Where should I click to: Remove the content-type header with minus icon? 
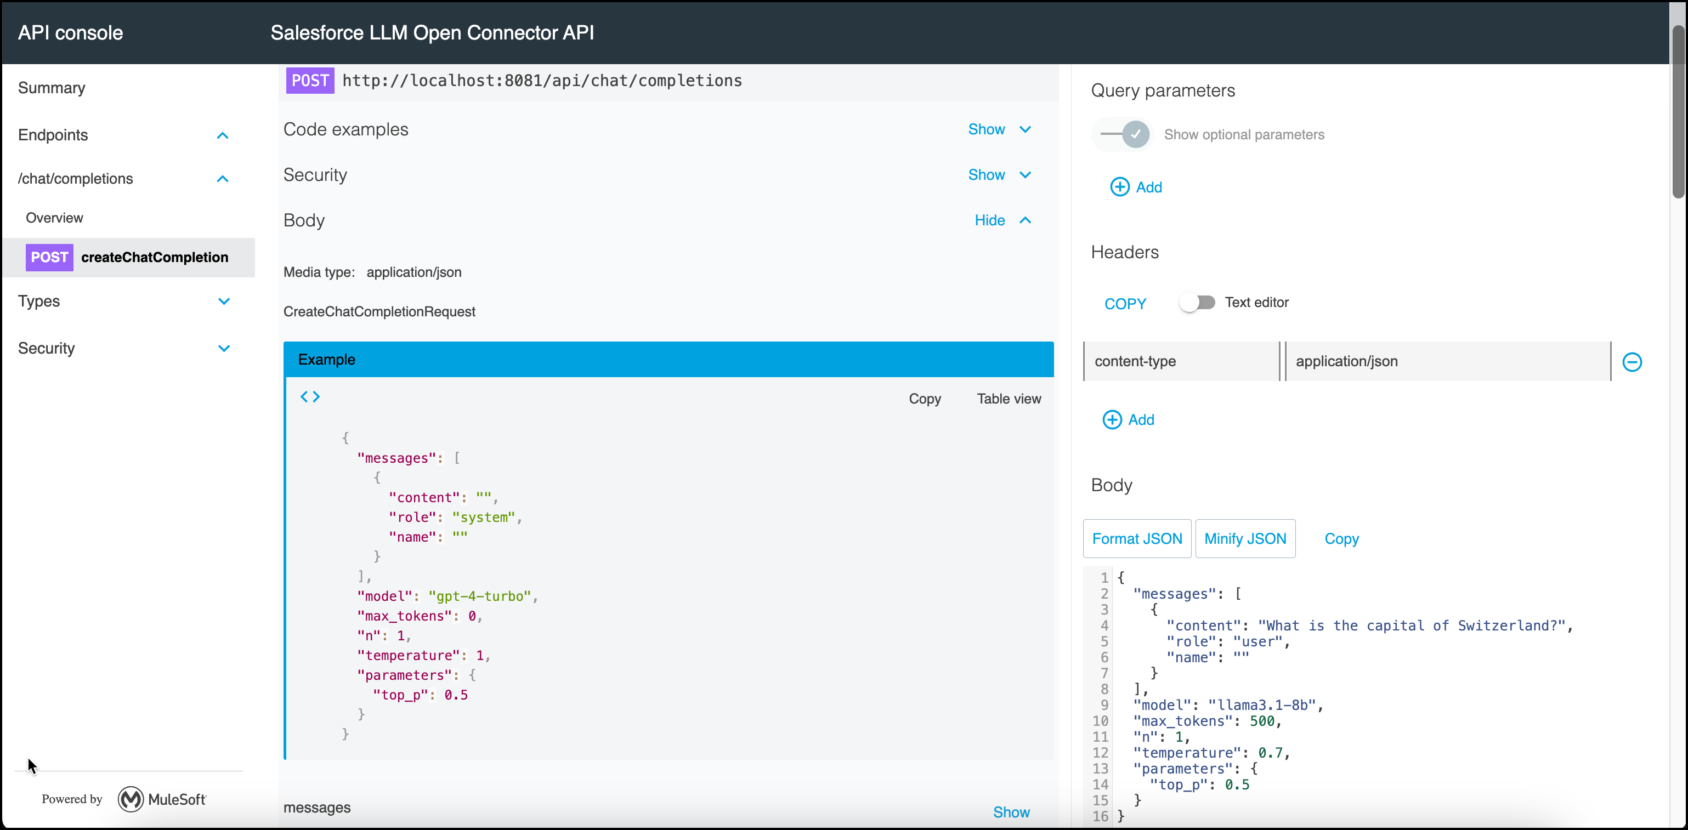(1632, 362)
